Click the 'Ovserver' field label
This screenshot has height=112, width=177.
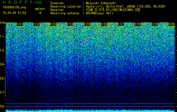tap(57, 3)
